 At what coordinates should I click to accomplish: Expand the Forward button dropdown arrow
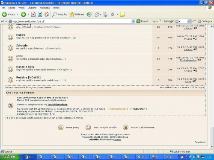coord(28,15)
